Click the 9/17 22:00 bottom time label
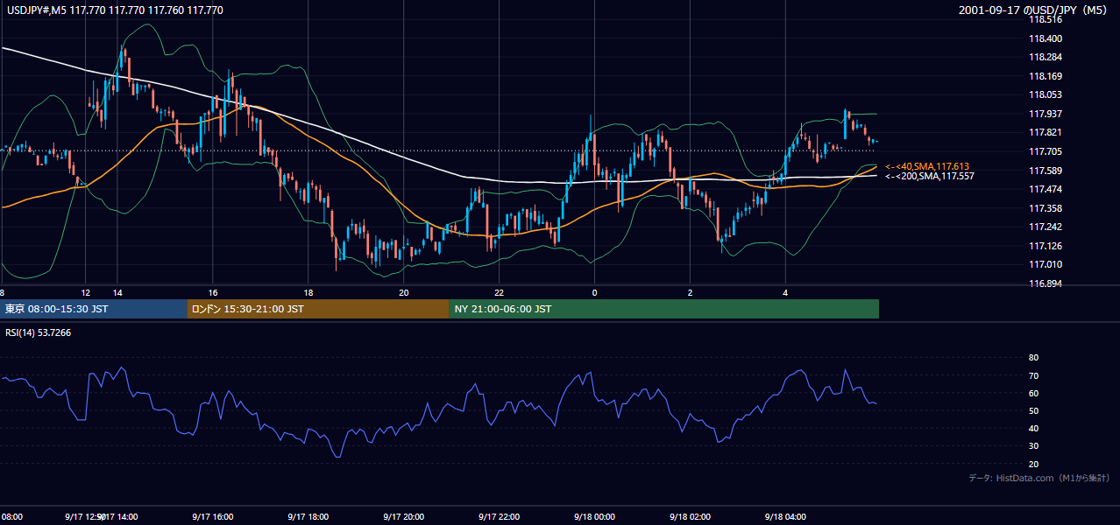The image size is (1120, 525). [499, 516]
